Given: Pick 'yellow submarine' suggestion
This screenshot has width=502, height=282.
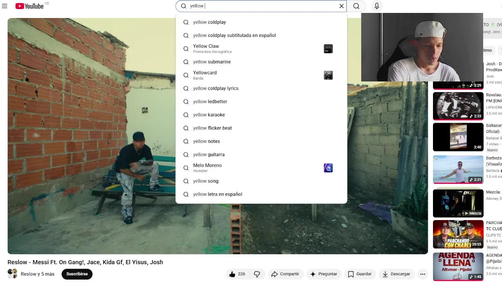Looking at the screenshot, I should (x=261, y=62).
